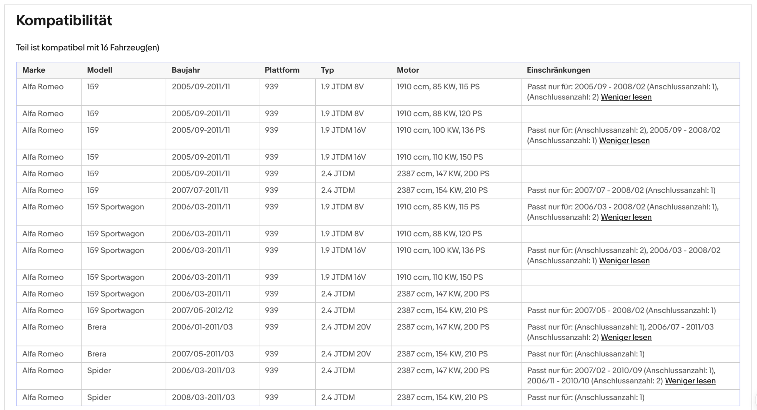This screenshot has height=410, width=757.
Task: Click 'Weniger lesen' in the 2005/09 159 136 PS row
Action: [x=624, y=141]
